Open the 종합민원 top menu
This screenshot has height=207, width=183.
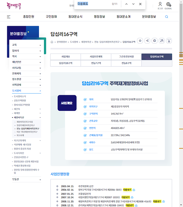click(x=29, y=17)
